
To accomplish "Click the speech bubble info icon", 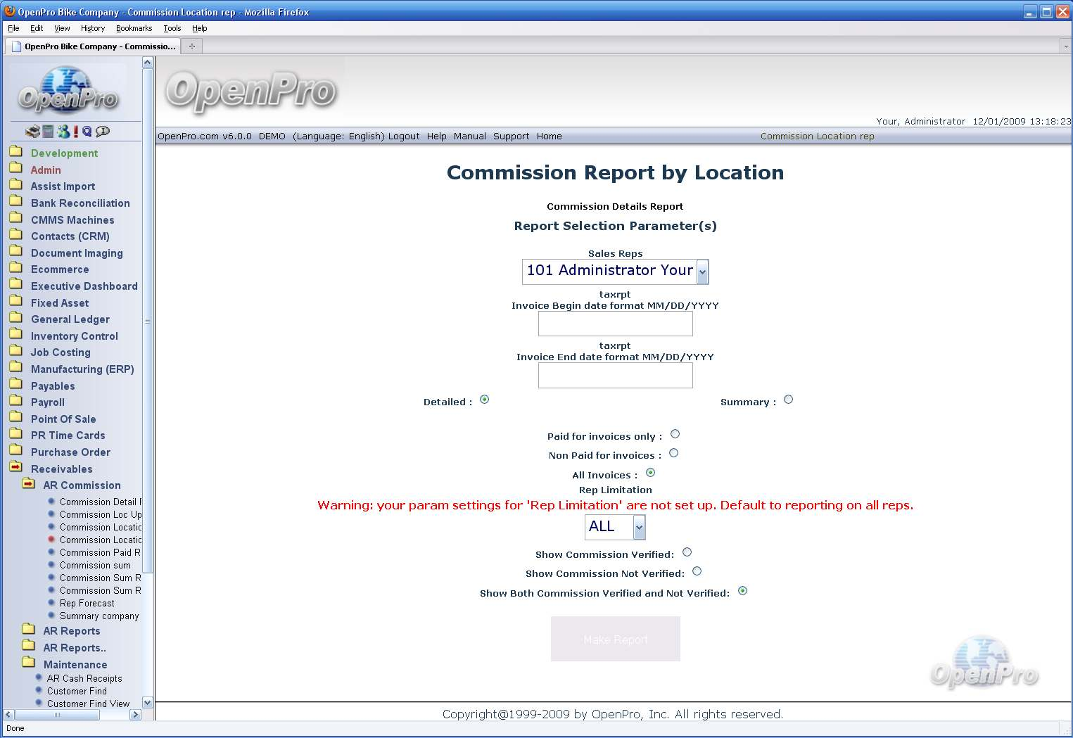I will point(103,132).
